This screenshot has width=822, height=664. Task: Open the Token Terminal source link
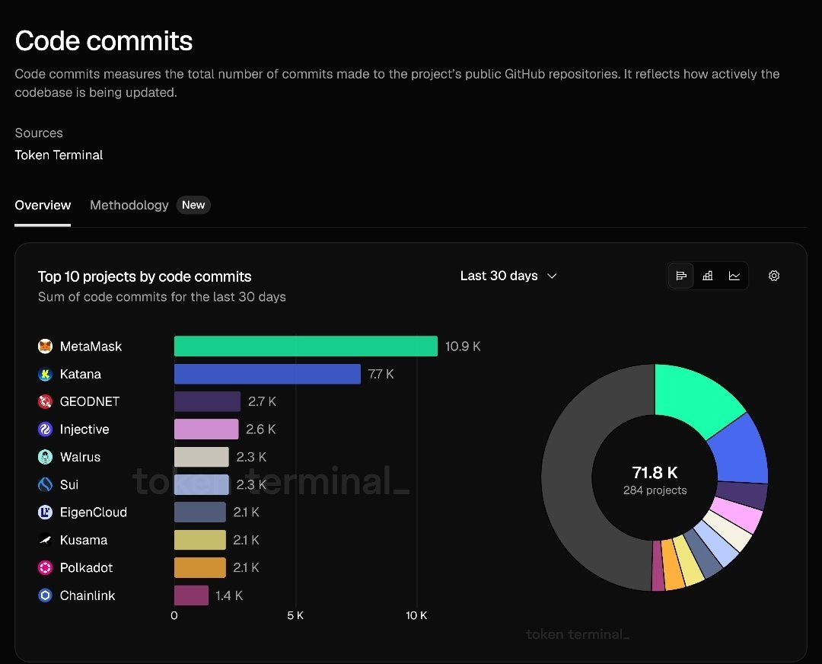pyautogui.click(x=59, y=155)
